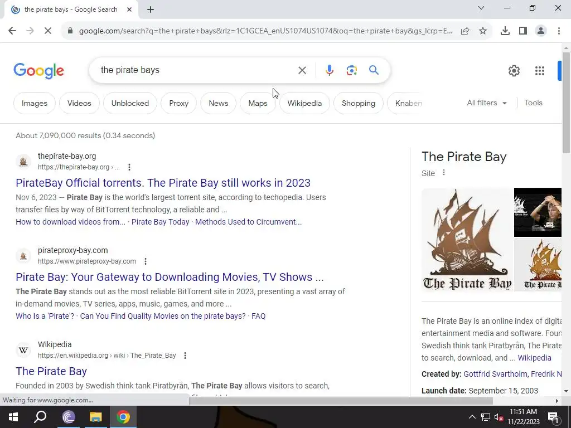Open the Chrome profile avatar

[541, 31]
